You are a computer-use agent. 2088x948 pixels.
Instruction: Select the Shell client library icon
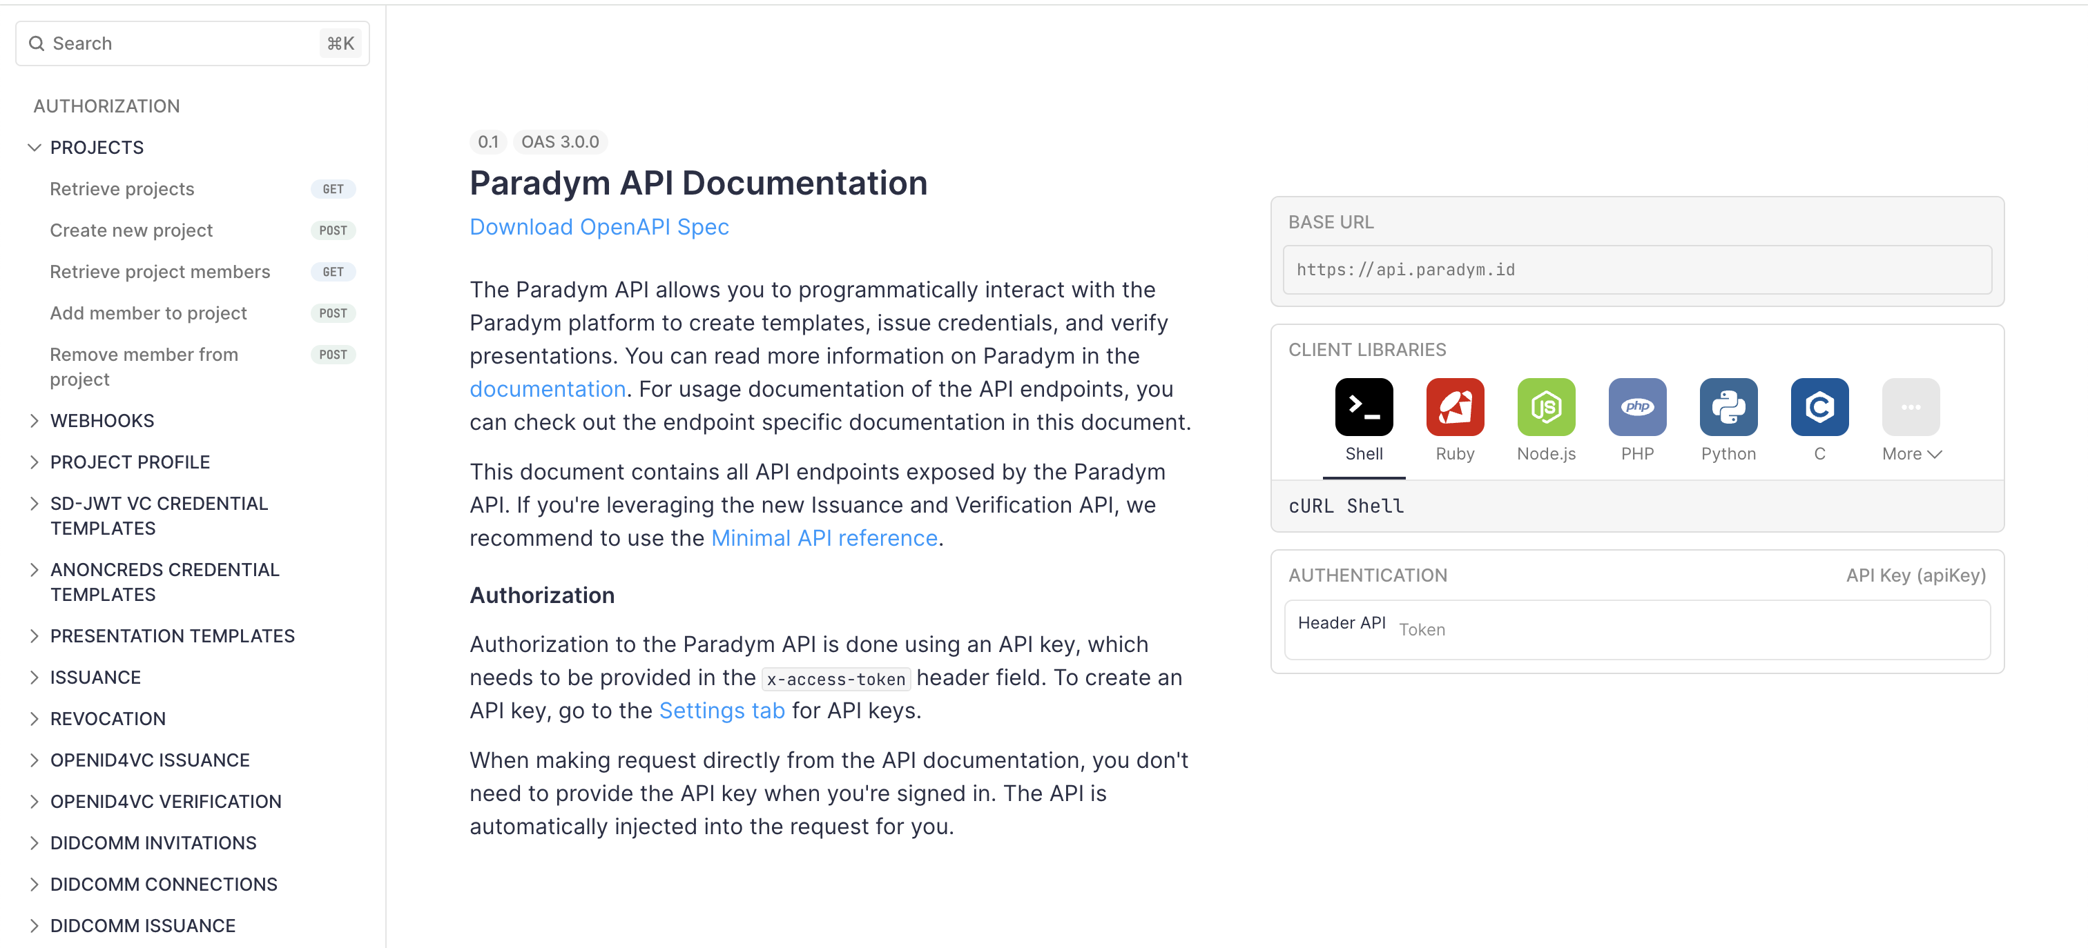tap(1364, 407)
